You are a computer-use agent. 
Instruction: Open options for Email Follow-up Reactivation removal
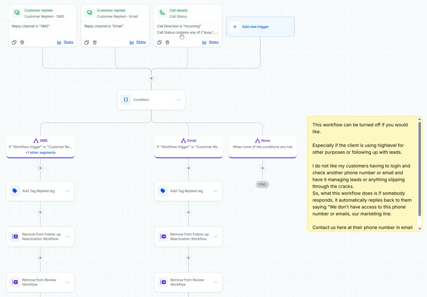point(216,237)
